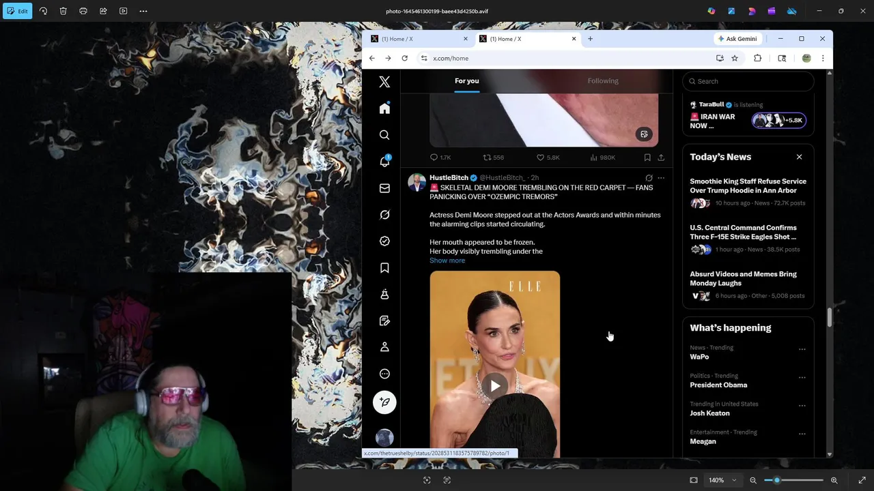
Task: Open the verified badge icon in X sidebar
Action: [384, 241]
